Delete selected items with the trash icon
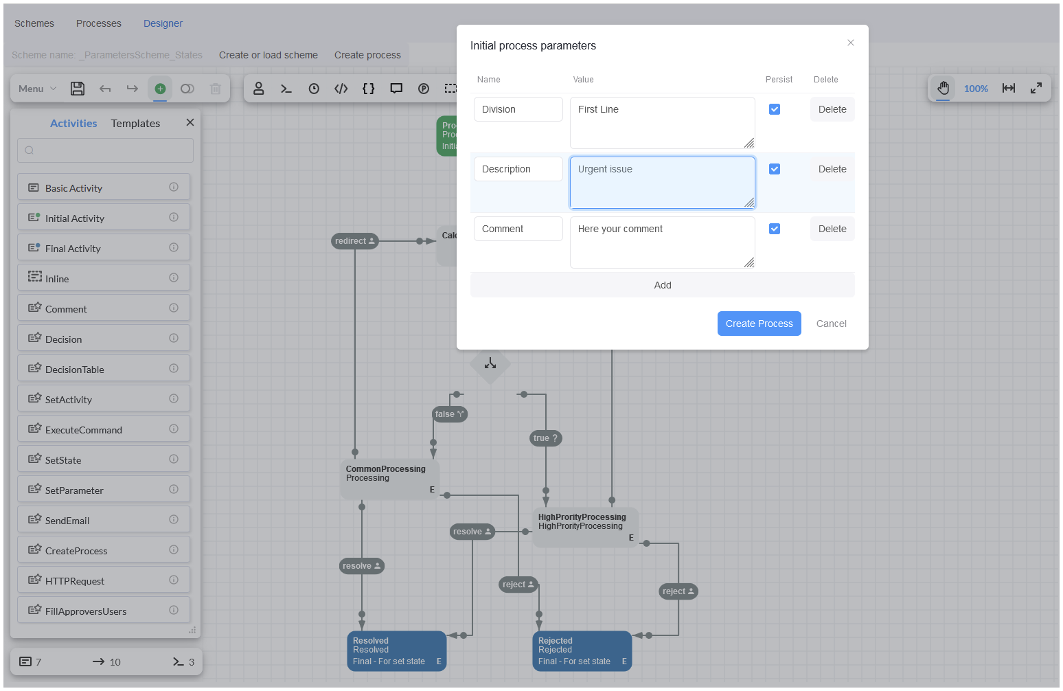The image size is (1063, 691). (x=215, y=89)
